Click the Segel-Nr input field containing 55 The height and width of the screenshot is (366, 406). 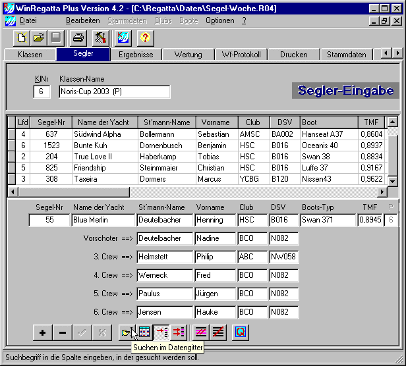click(49, 220)
